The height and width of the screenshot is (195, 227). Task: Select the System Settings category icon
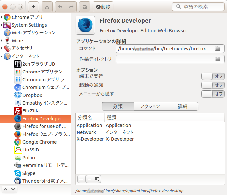7,25
